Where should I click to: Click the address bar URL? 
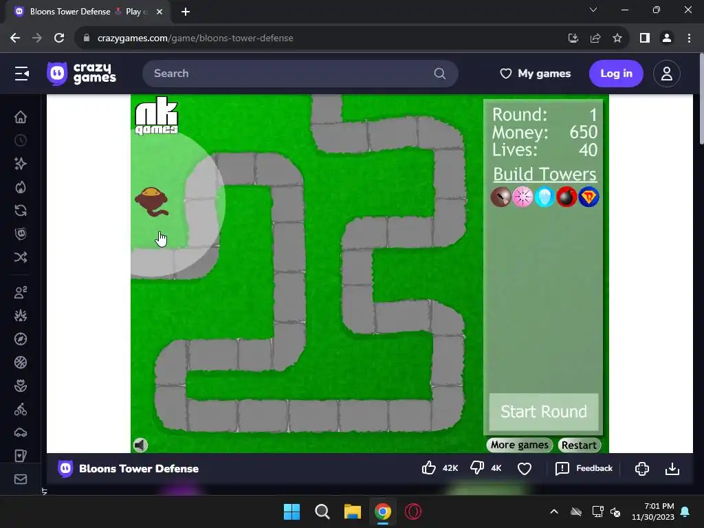point(195,38)
